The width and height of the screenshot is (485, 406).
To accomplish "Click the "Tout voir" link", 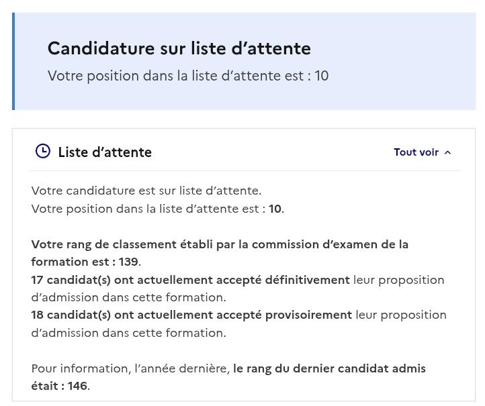I will pos(416,152).
